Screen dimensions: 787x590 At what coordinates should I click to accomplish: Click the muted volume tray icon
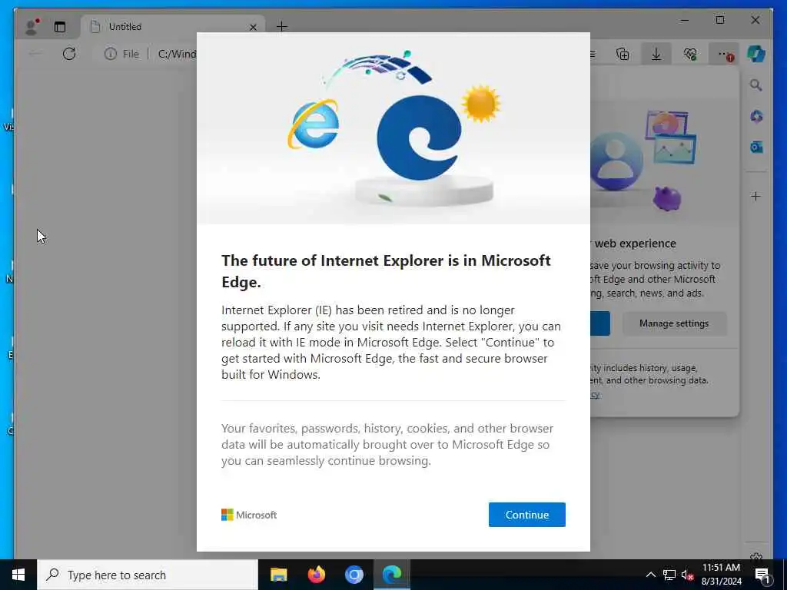coord(687,575)
